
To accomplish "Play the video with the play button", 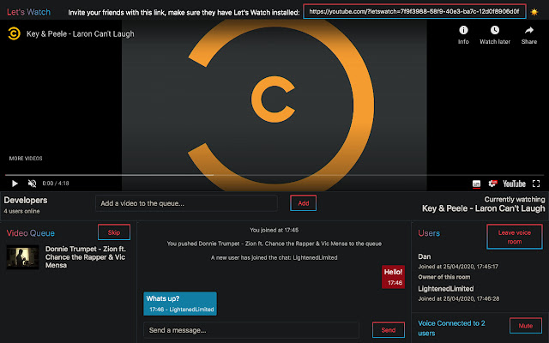I will (15, 184).
